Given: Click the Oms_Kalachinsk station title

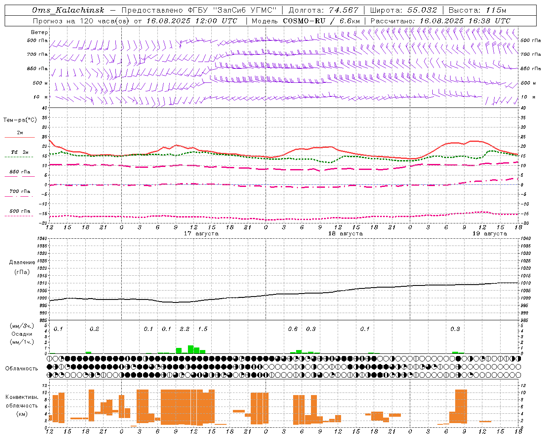Looking at the screenshot, I should point(68,11).
